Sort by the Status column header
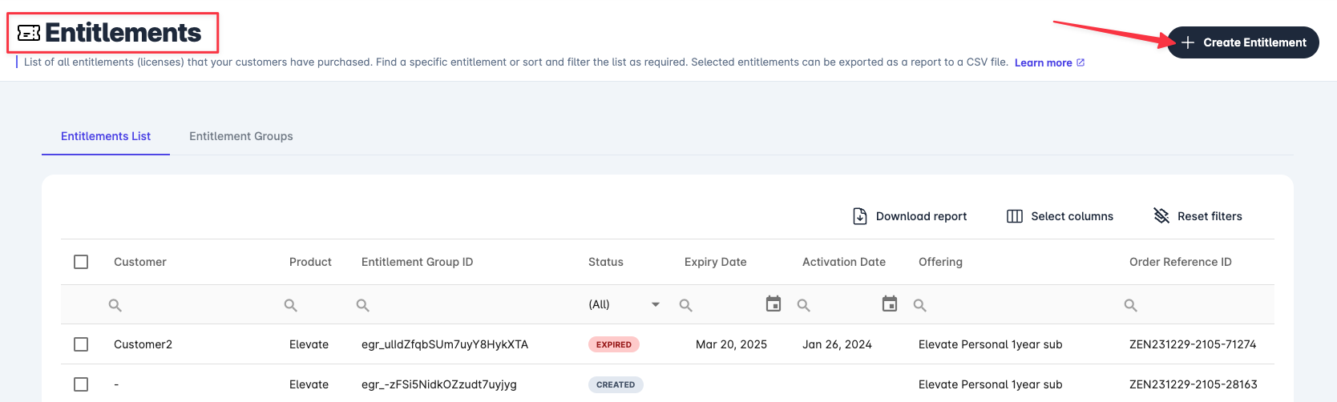 [606, 262]
